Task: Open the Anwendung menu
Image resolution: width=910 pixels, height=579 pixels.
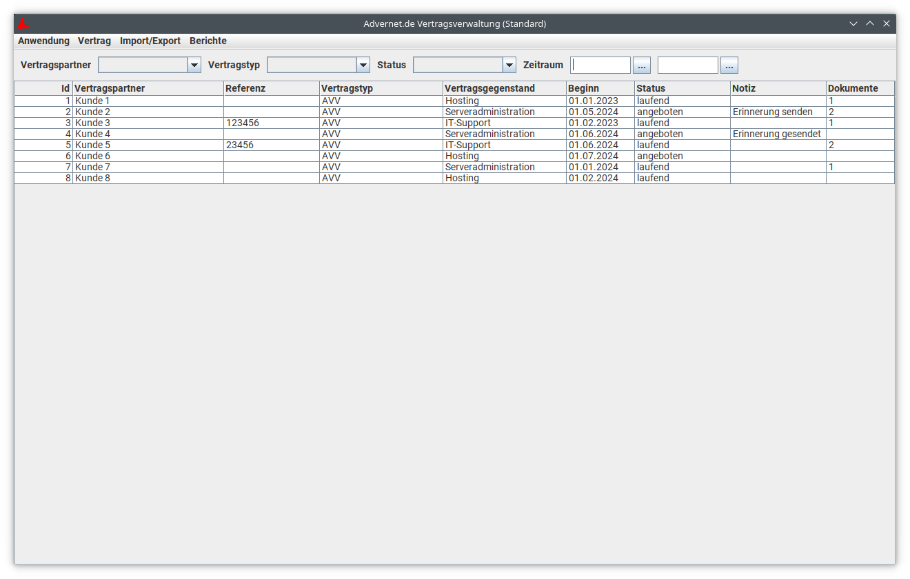Action: coord(44,41)
